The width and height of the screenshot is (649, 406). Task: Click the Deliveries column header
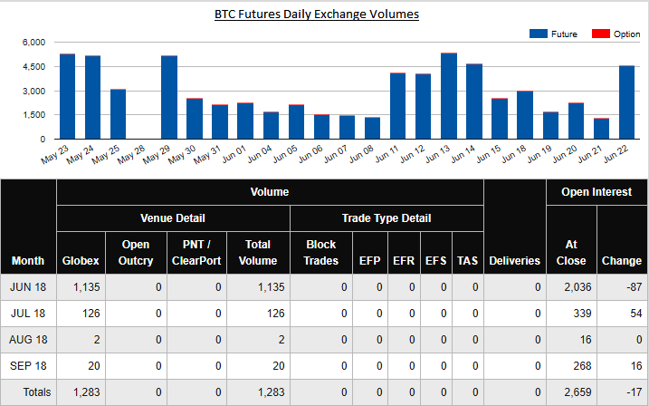click(515, 261)
